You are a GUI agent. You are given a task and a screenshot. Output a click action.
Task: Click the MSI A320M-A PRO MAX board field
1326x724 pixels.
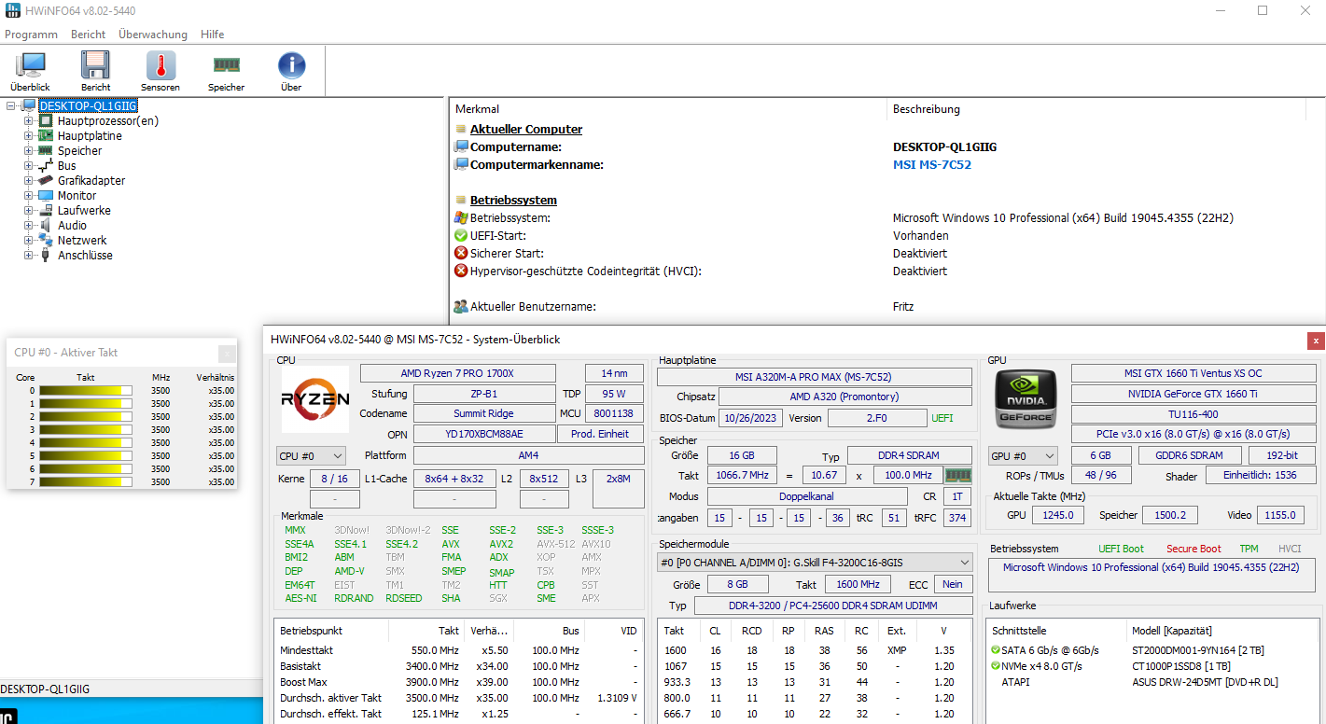[815, 377]
